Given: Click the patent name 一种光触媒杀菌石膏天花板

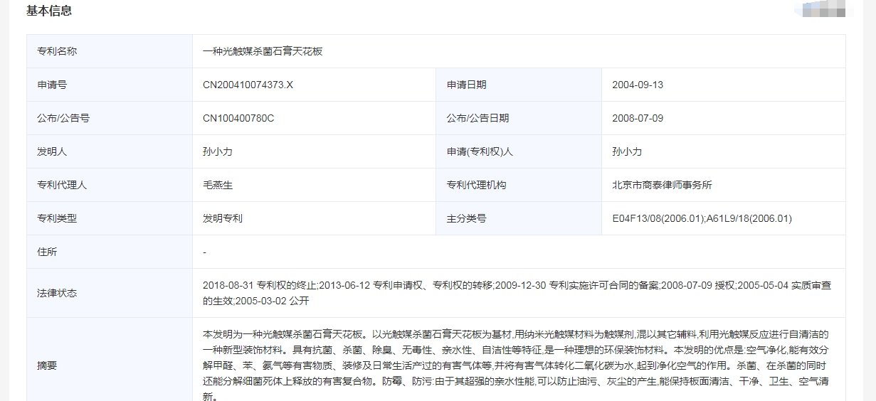Looking at the screenshot, I should click(263, 51).
